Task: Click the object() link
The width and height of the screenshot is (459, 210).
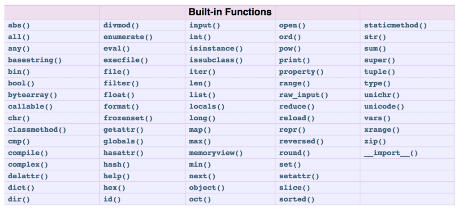Action: point(207,188)
